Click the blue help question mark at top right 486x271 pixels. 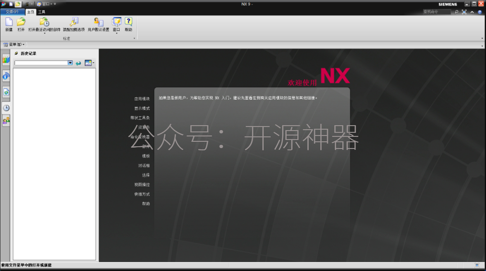click(480, 12)
